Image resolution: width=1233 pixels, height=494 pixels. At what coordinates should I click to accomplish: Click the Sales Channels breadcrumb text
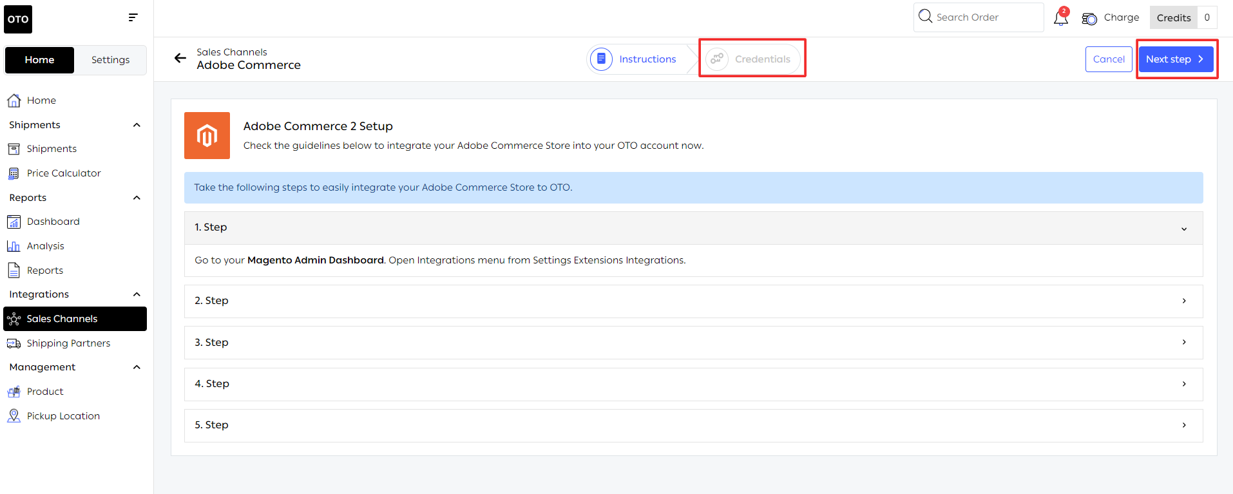pos(232,52)
